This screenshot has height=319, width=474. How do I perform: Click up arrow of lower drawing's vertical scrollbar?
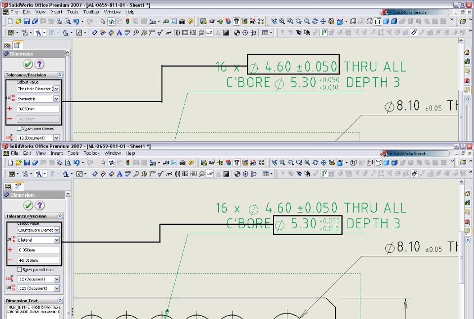click(461, 181)
